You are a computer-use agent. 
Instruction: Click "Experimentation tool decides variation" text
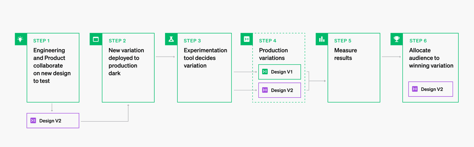[x=205, y=58]
